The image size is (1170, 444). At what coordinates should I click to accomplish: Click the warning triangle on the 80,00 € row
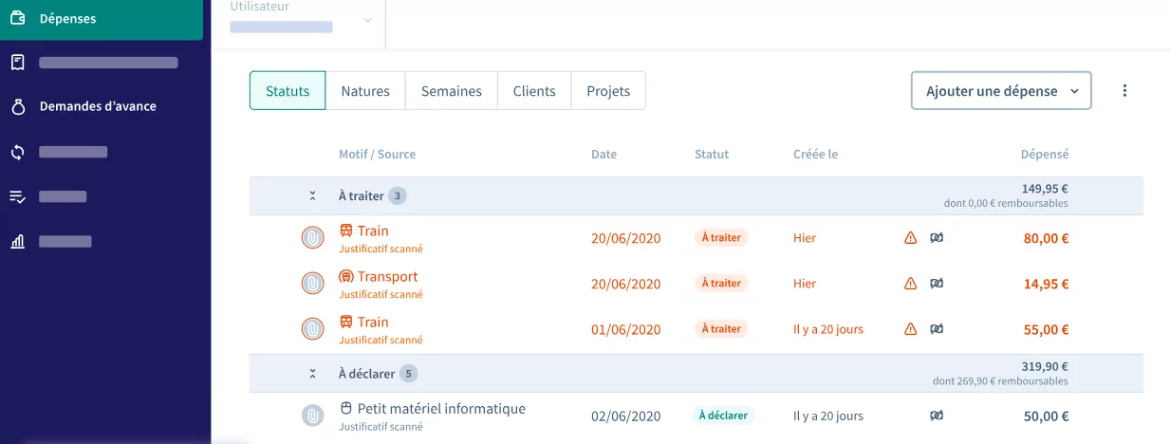pyautogui.click(x=910, y=238)
